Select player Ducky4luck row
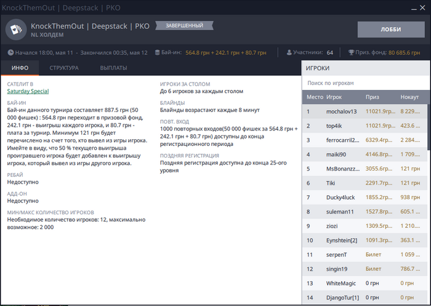This screenshot has height=306, width=431. point(365,198)
